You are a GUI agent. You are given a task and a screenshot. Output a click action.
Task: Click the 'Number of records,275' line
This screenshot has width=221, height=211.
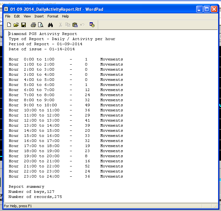pos(35,197)
